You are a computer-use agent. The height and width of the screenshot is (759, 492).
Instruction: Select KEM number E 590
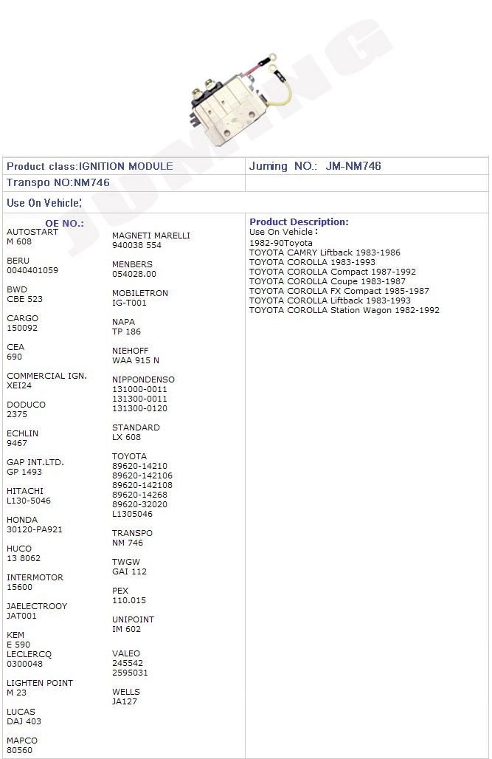[x=18, y=645]
